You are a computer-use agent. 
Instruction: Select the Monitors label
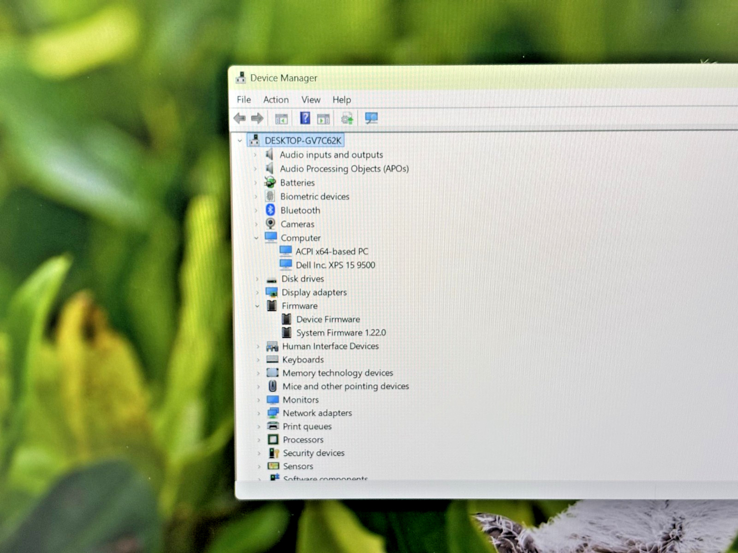point(301,400)
